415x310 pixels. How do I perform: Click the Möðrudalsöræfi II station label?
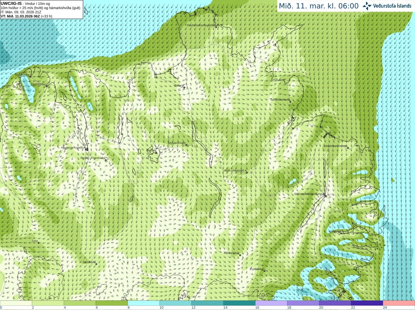(235, 171)
